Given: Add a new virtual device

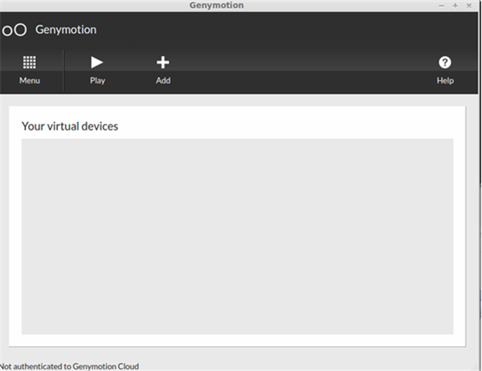Looking at the screenshot, I should coord(163,63).
